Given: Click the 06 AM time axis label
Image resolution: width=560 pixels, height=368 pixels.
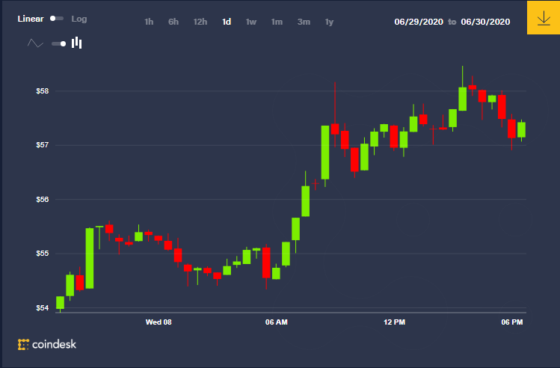Looking at the screenshot, I should point(277,322).
